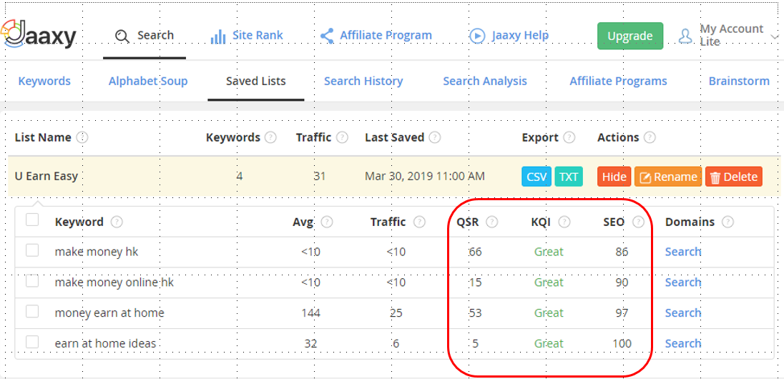Search domains for 'earn at home ideas'
Image resolution: width=784 pixels, height=379 pixels.
click(x=683, y=343)
